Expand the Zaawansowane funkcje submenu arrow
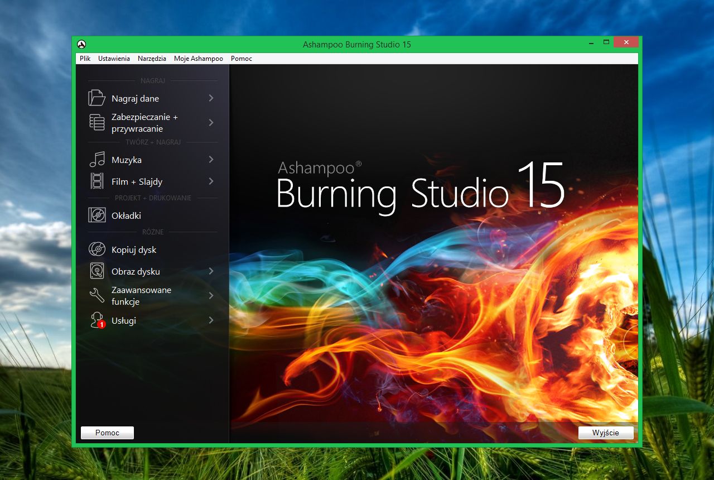 coord(211,295)
